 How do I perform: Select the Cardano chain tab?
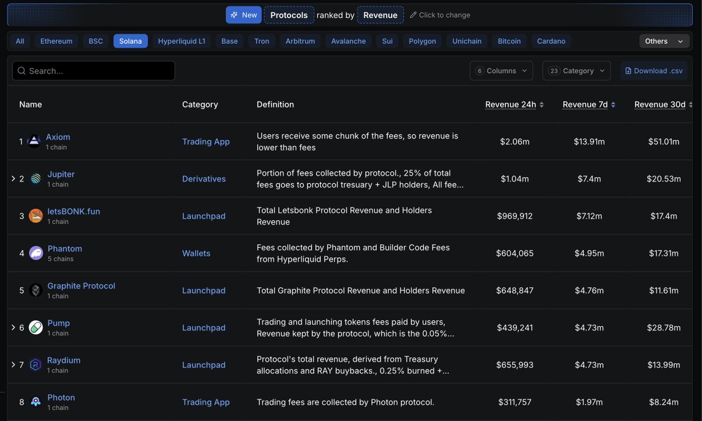pyautogui.click(x=551, y=41)
